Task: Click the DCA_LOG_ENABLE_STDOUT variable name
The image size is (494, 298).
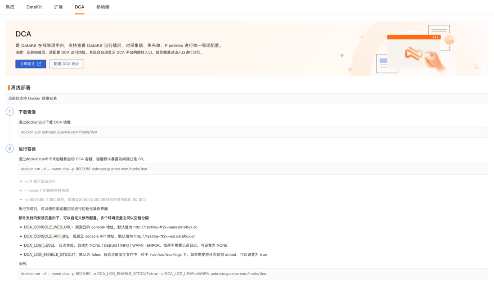Action: 50,254
